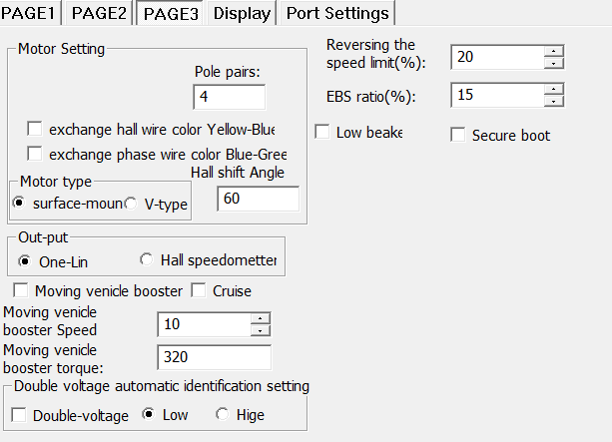The width and height of the screenshot is (612, 442).
Task: Open the PAGE2 tab
Action: click(99, 13)
